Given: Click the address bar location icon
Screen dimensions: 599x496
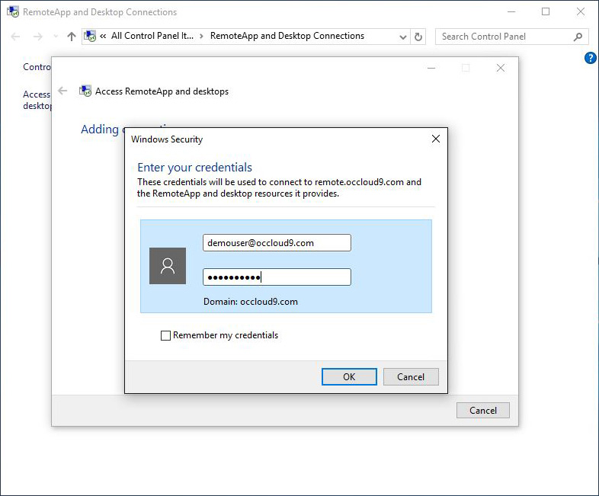Looking at the screenshot, I should tap(90, 37).
